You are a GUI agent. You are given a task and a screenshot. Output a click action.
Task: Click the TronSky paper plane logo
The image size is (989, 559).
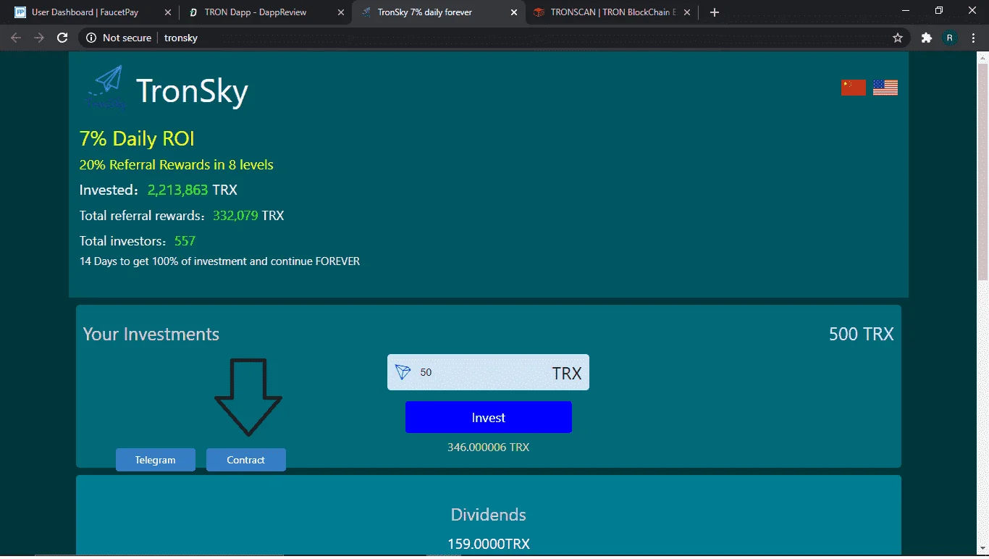pyautogui.click(x=106, y=87)
